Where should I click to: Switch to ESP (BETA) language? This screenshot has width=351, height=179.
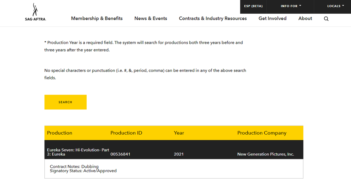[253, 6]
